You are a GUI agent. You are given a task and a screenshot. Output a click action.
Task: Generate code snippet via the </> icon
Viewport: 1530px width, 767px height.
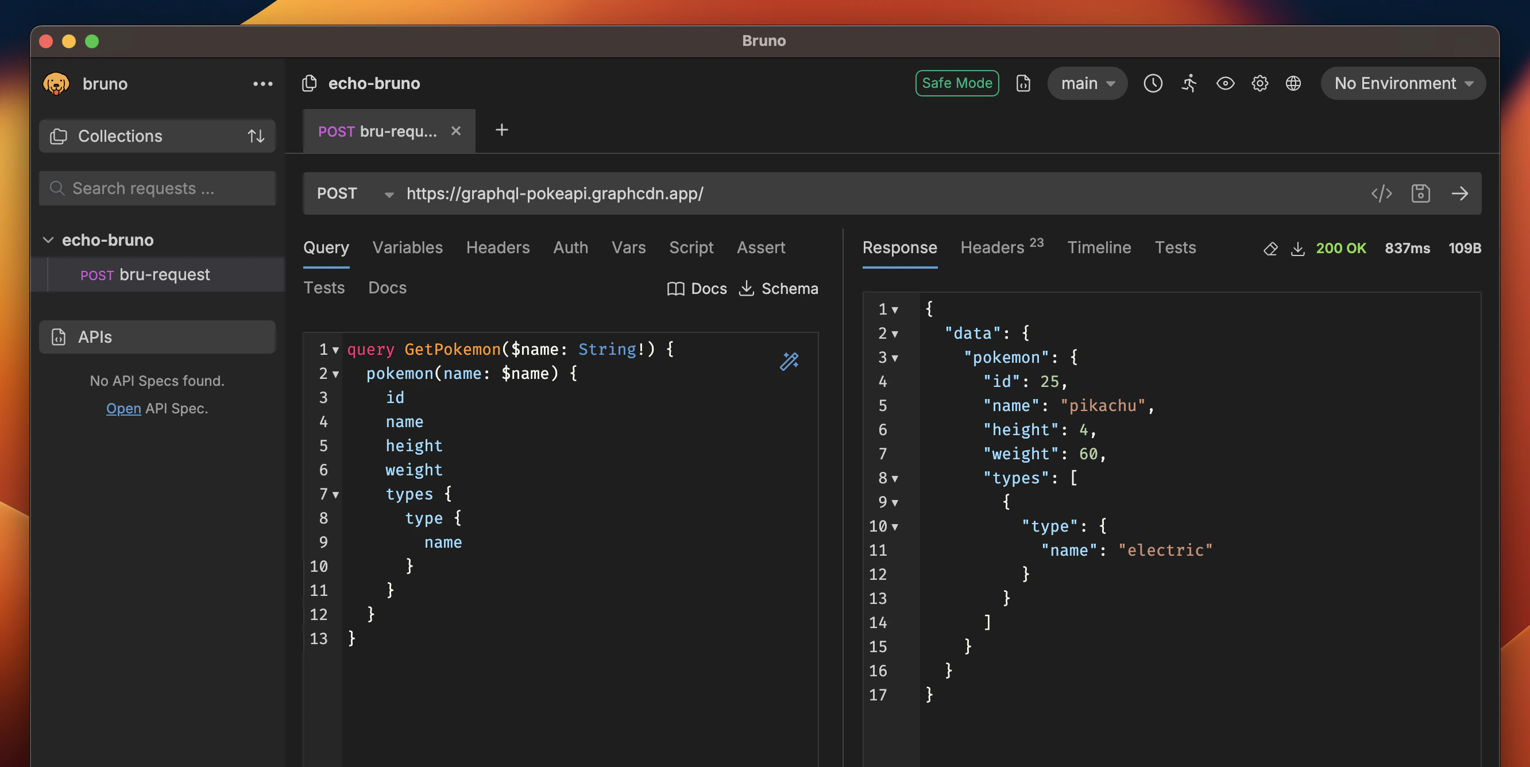pyautogui.click(x=1382, y=193)
